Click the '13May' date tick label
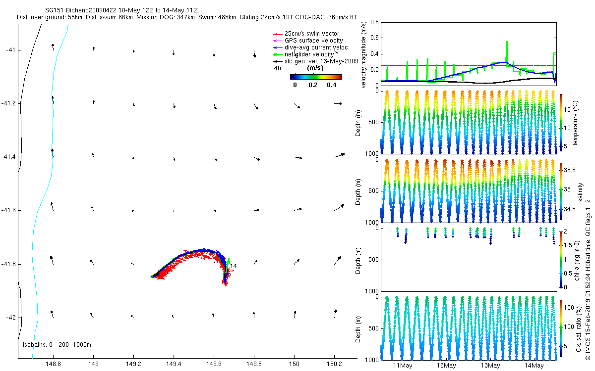Viewport: 595px width, 371px height. pyautogui.click(x=490, y=366)
